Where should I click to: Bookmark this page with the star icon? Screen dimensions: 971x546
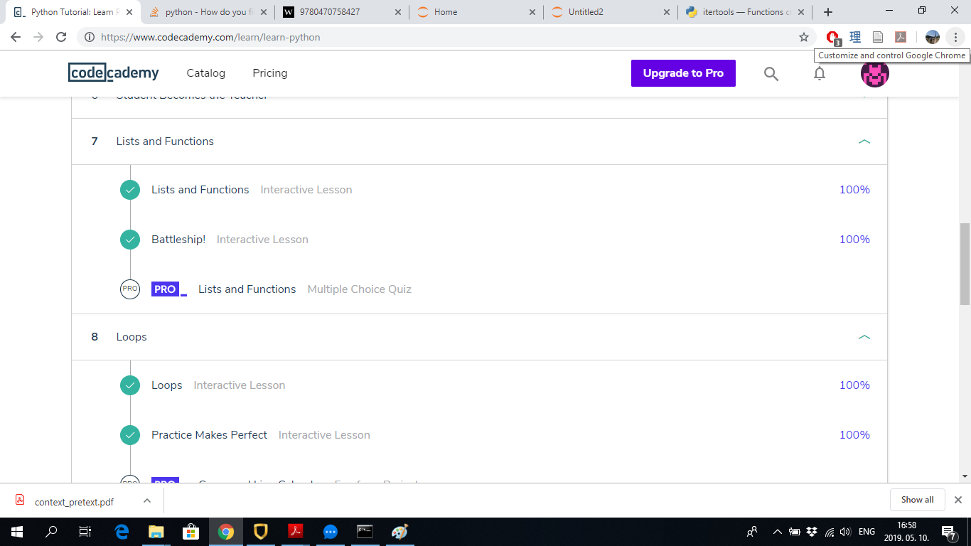pyautogui.click(x=804, y=37)
